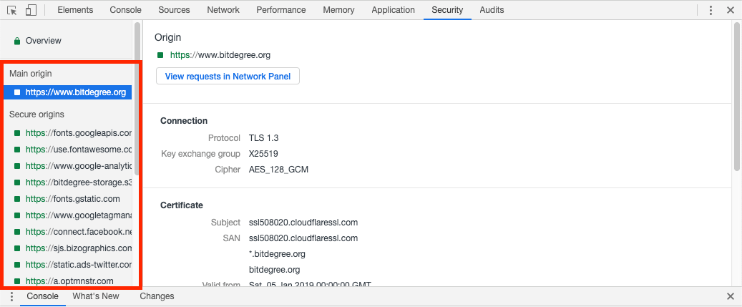Click the *.bitdegree.org SAN entry

(x=277, y=254)
